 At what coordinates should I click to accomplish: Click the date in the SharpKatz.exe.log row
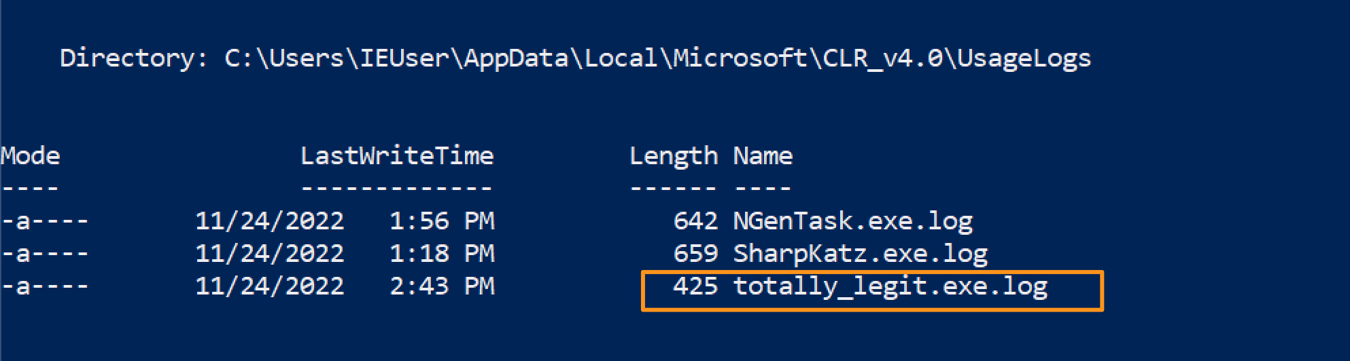[x=270, y=254]
